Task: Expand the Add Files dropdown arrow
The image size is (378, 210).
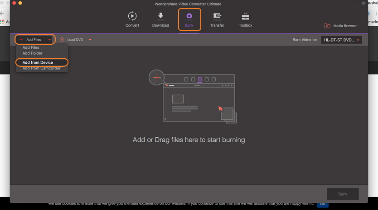Action: coord(49,40)
